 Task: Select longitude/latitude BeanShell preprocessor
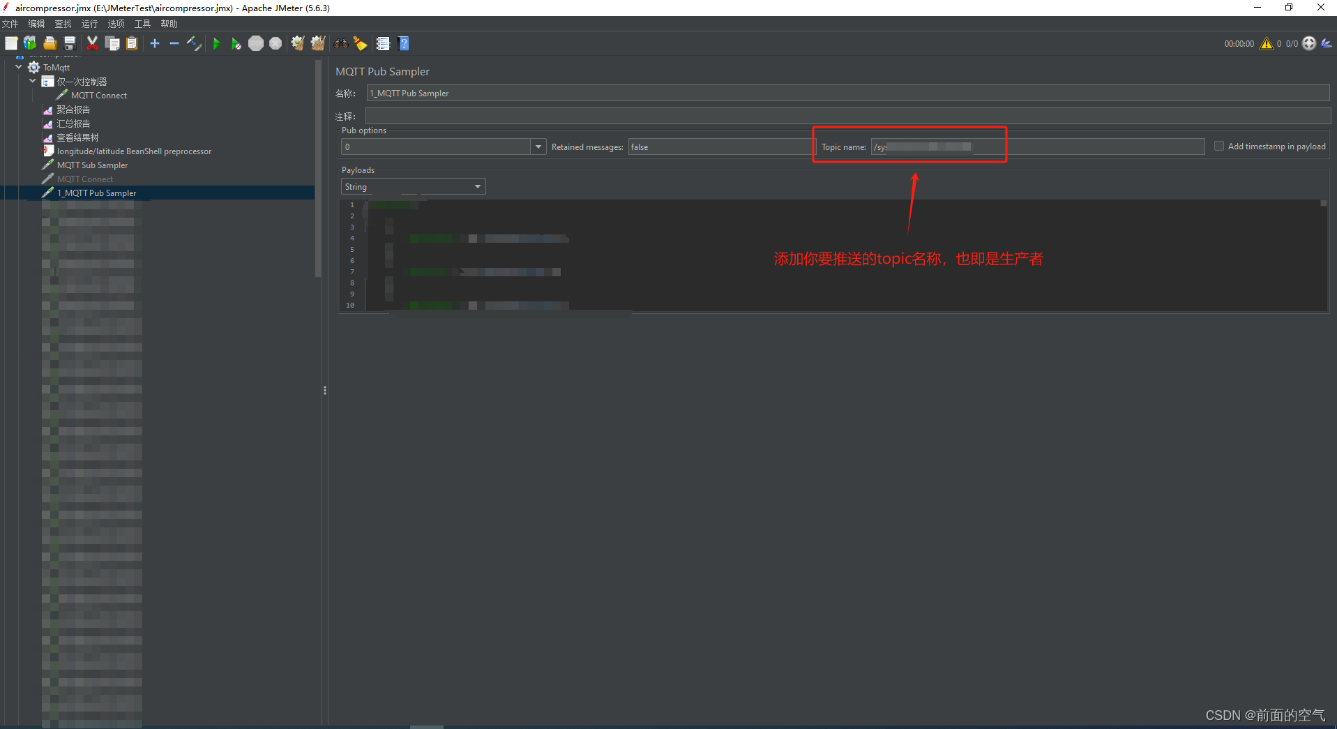click(x=134, y=151)
